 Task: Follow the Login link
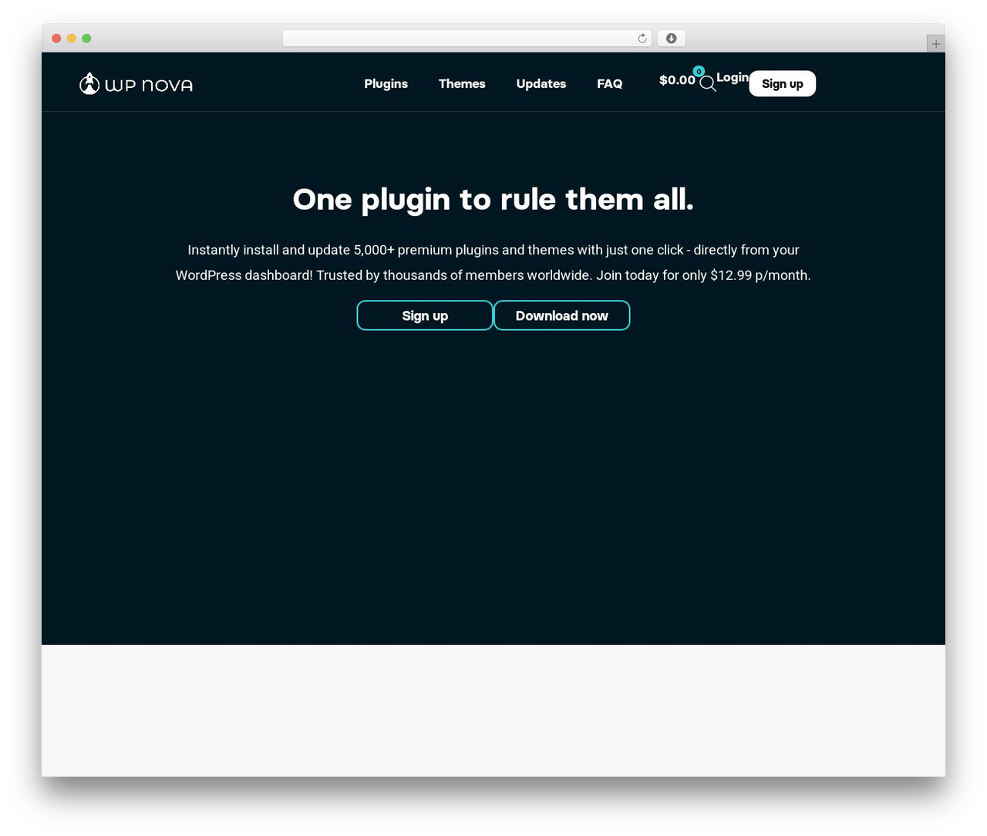[x=733, y=77]
